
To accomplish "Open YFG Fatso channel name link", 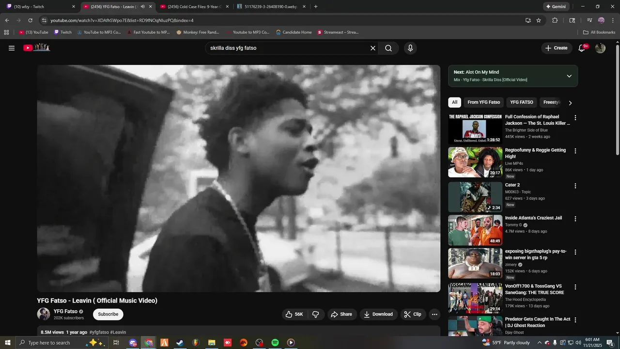I will [65, 311].
